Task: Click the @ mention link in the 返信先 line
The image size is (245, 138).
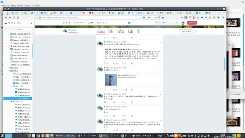Action: (113, 109)
